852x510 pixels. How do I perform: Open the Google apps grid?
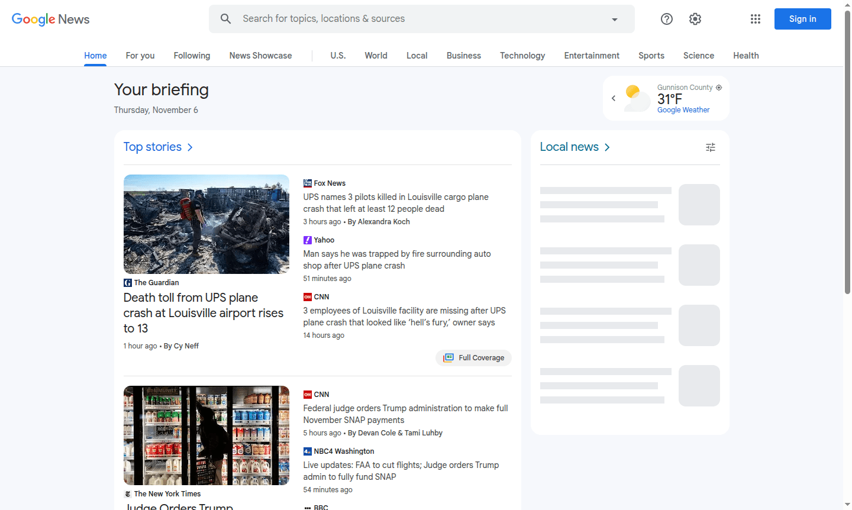(756, 18)
